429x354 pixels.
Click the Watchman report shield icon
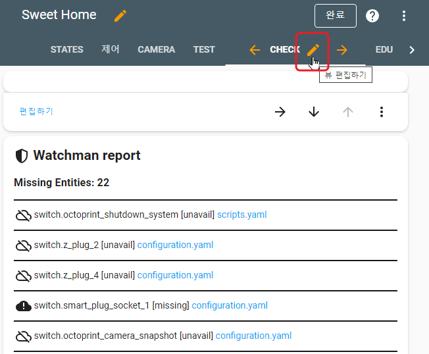coord(22,156)
